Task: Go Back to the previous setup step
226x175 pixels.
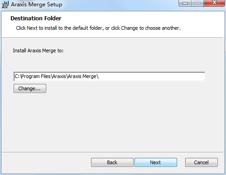Action: click(112, 162)
